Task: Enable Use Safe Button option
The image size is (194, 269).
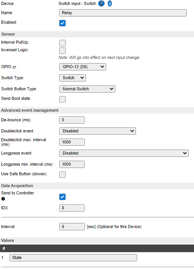Action: point(62,174)
